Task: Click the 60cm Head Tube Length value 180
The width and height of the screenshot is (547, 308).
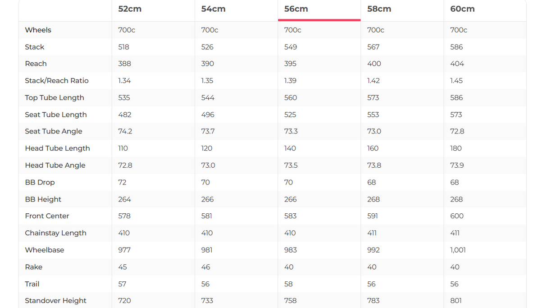Action: pos(456,148)
